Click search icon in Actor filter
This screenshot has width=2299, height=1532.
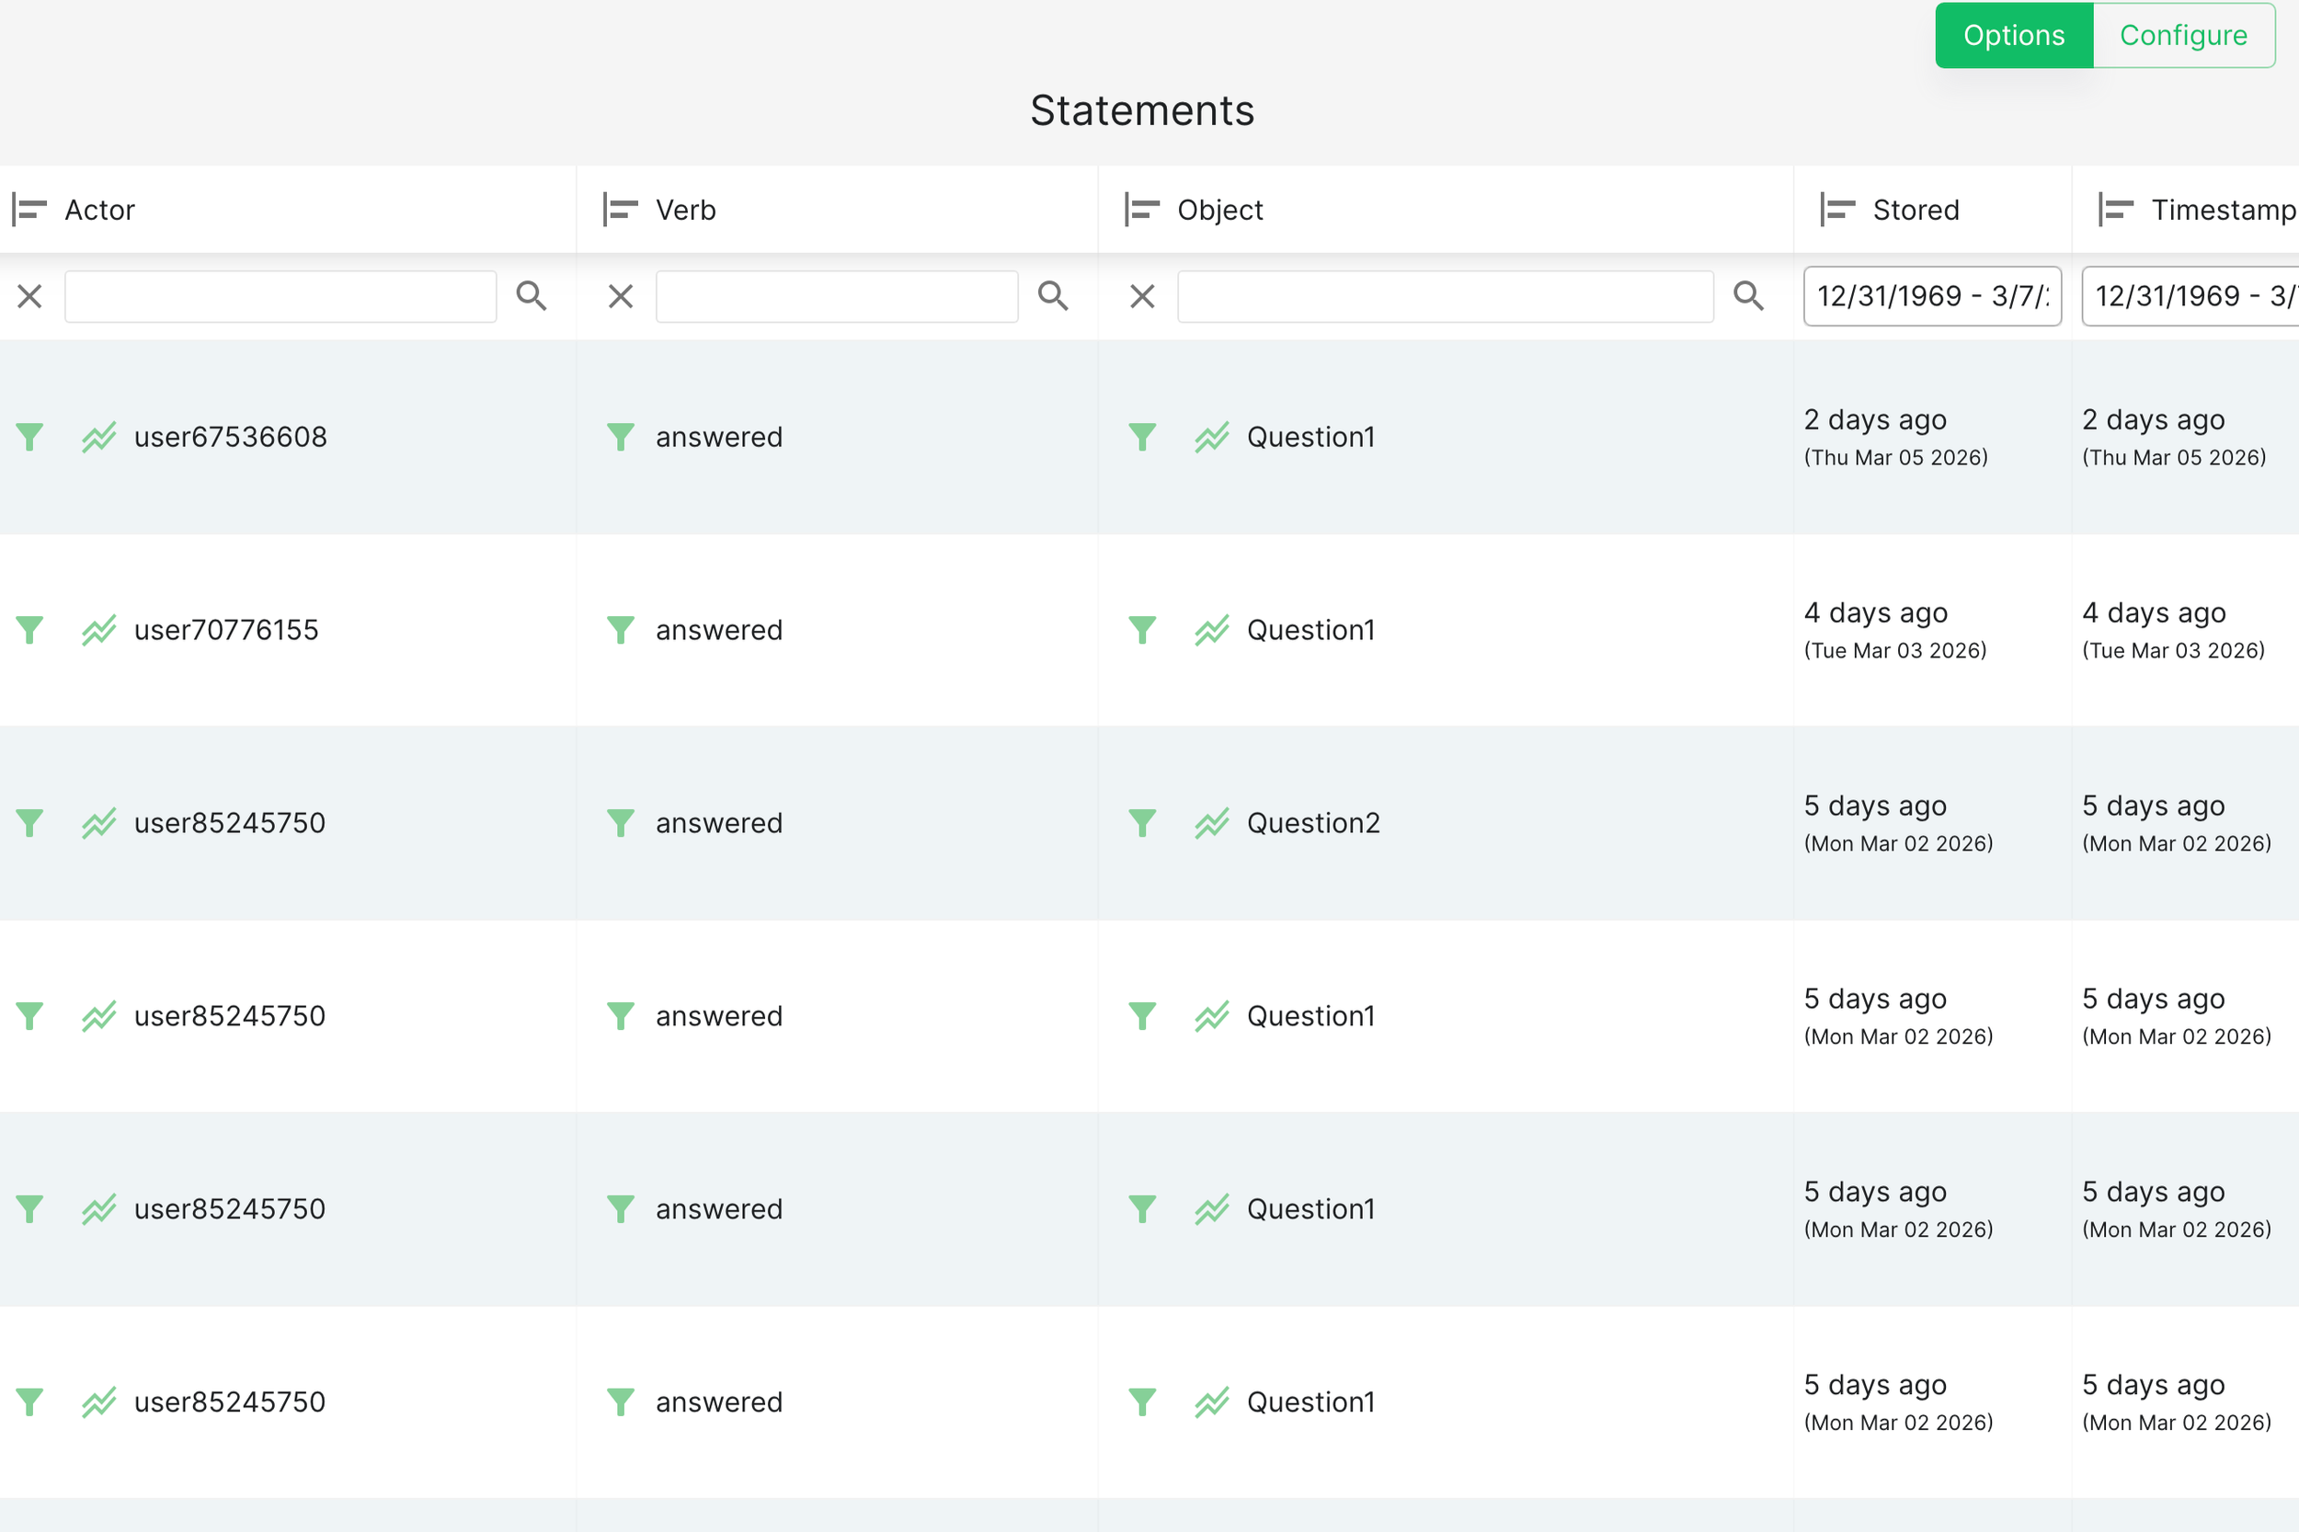tap(532, 295)
